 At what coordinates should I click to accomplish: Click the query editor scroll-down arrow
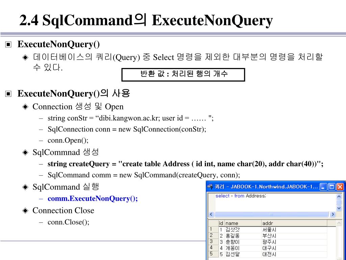click(339, 208)
